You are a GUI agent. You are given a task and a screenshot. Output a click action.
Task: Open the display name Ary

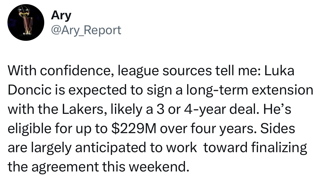[x=61, y=15]
